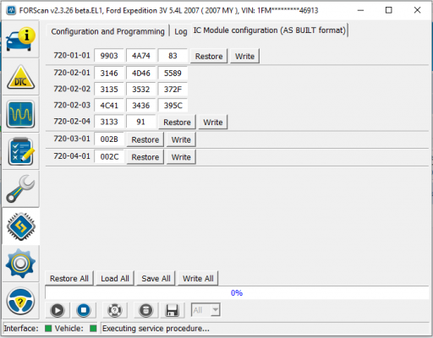
Task: Maximize the FORScan window
Action: coord(388,10)
